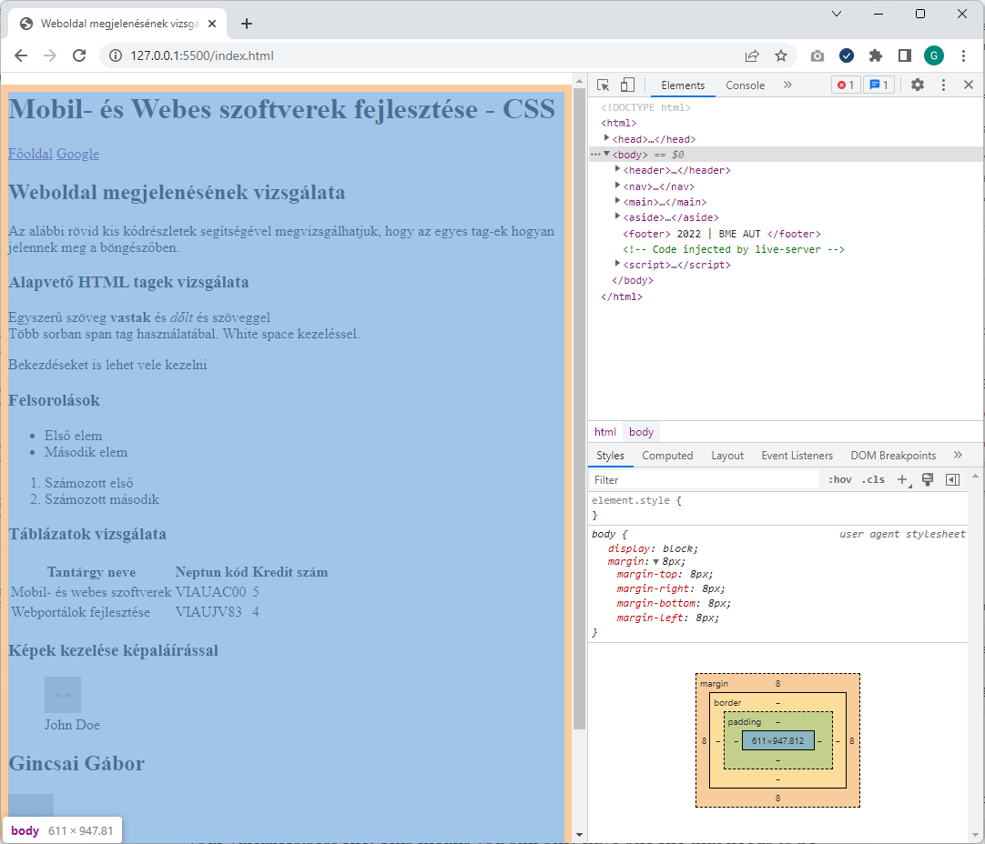Collapse the margin shorthand property
Image resolution: width=985 pixels, height=844 pixels.
[655, 562]
